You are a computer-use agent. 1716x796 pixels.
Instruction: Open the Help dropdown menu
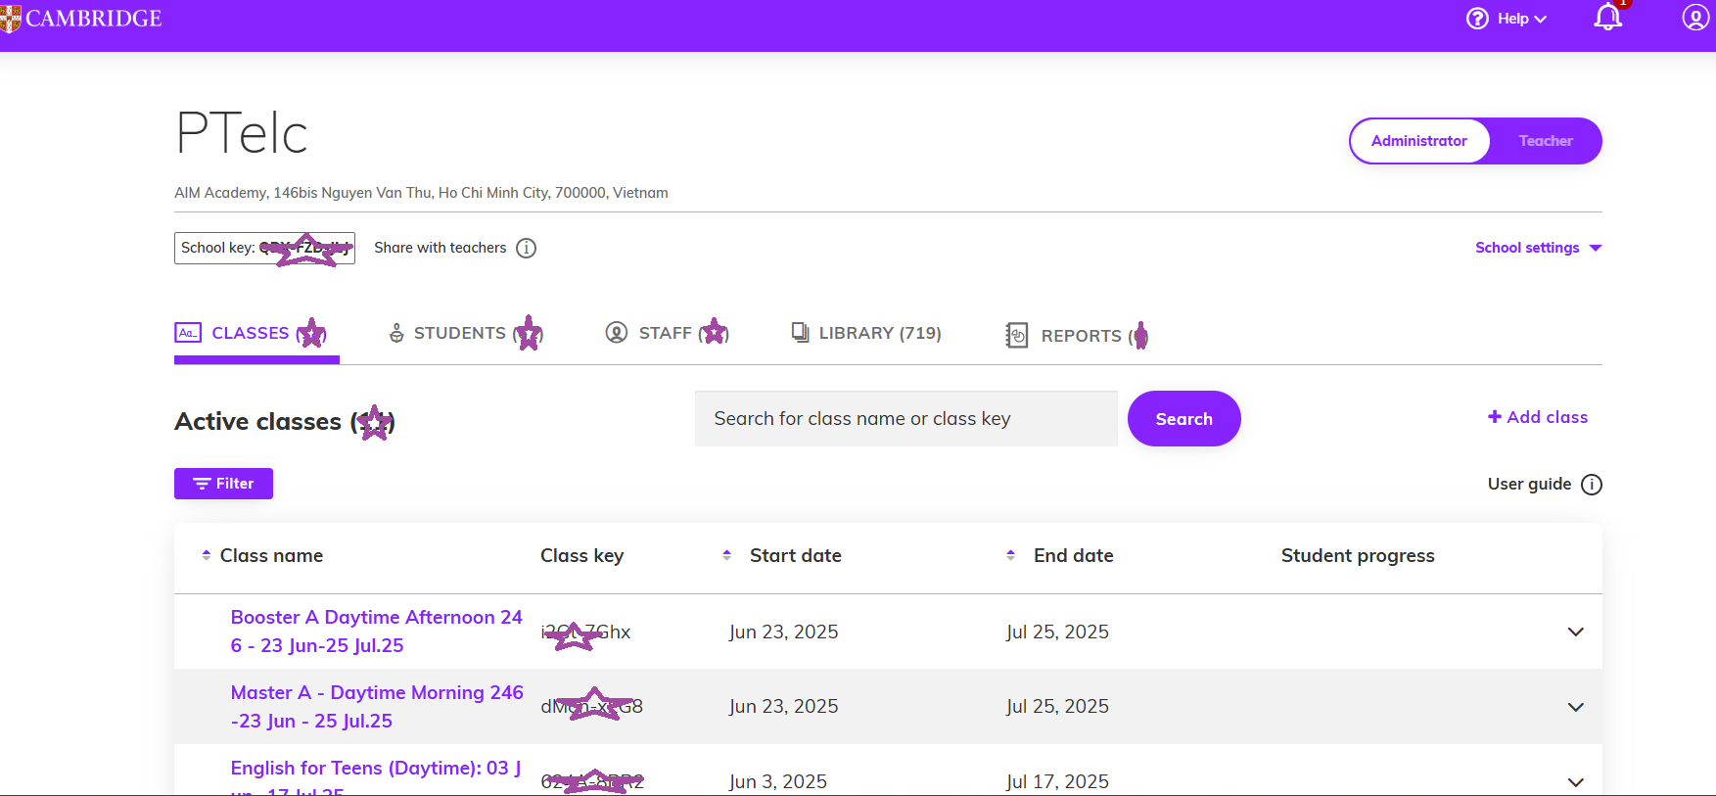pos(1507,19)
